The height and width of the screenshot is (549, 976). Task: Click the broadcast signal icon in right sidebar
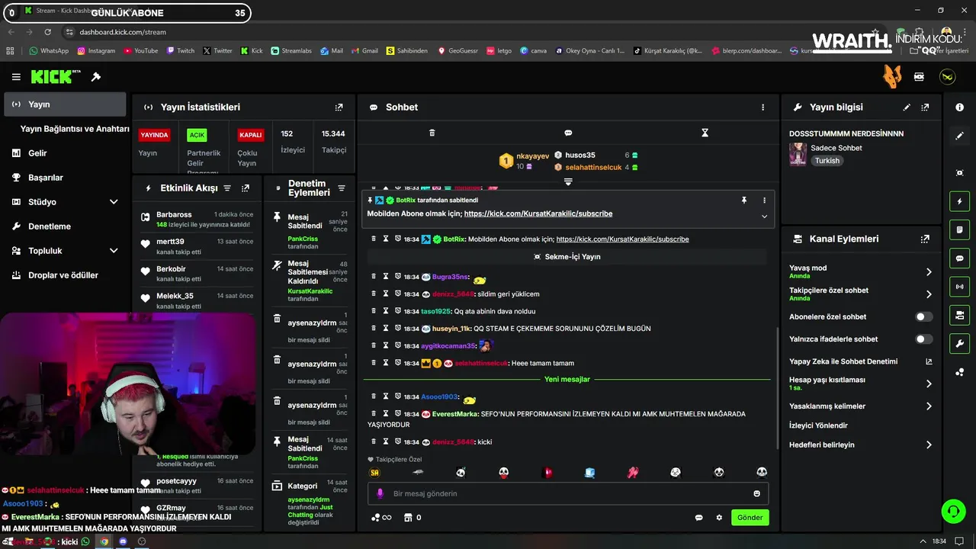coord(960,287)
